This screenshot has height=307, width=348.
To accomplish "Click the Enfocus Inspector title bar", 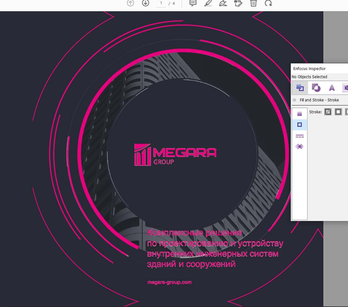I will coord(319,68).
